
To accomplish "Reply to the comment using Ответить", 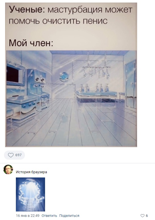I will pyautogui.click(x=49, y=216).
